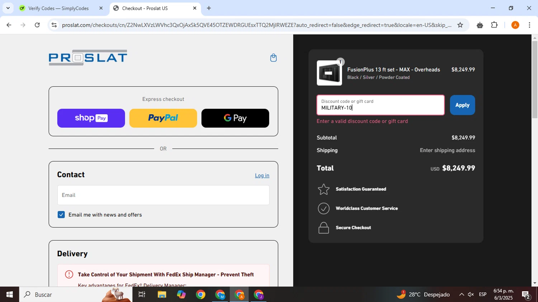Focus the Email input field

[x=163, y=195]
